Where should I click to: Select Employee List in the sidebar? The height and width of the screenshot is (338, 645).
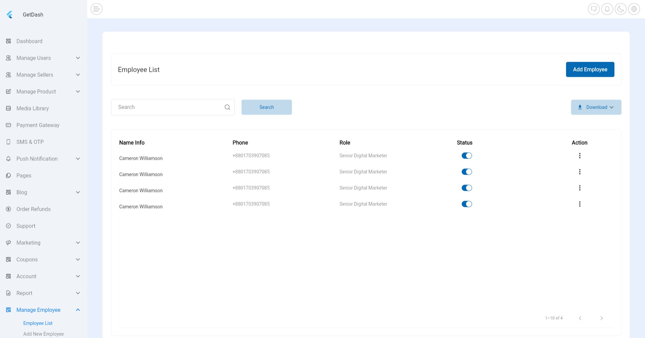point(38,323)
